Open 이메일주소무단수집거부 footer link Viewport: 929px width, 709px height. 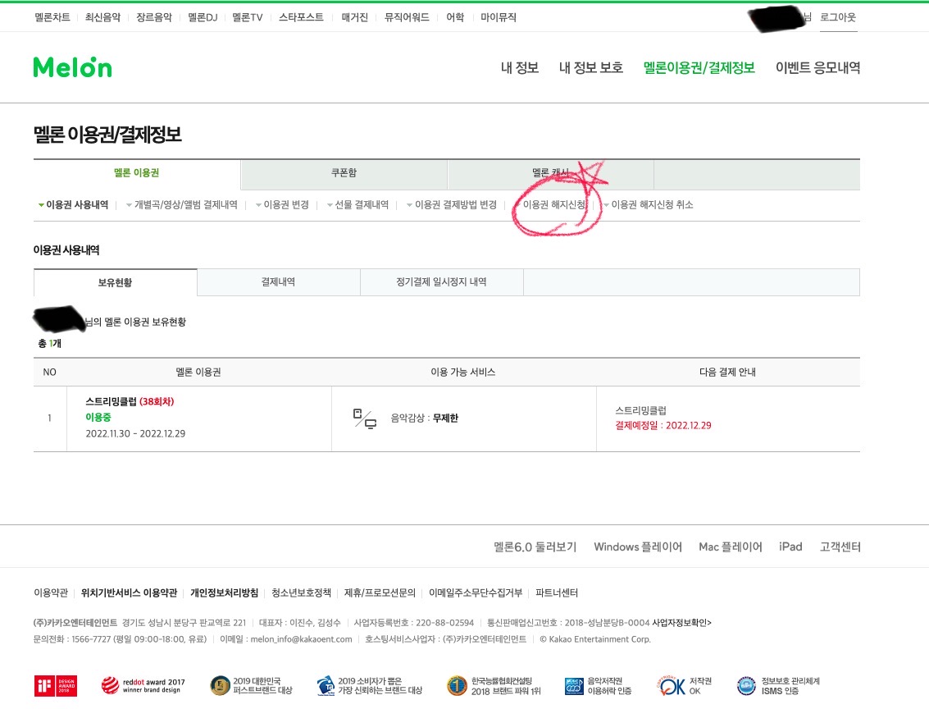pyautogui.click(x=476, y=592)
